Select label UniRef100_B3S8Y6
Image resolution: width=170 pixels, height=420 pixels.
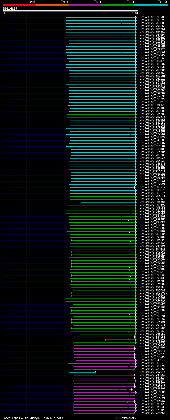point(152,390)
